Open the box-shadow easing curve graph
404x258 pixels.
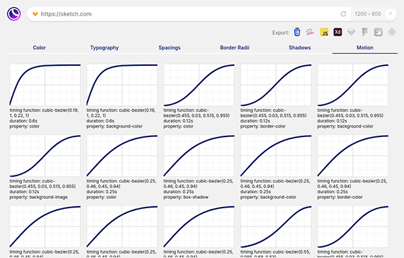[199, 156]
